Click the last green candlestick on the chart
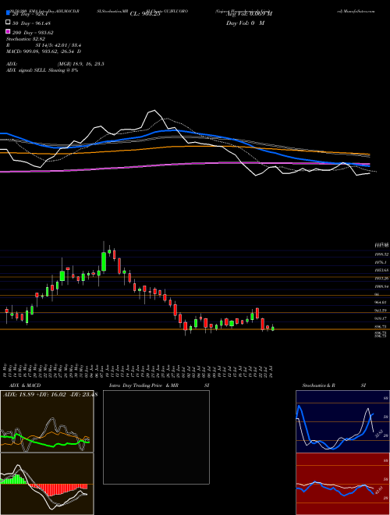The height and width of the screenshot is (515, 390). click(272, 329)
